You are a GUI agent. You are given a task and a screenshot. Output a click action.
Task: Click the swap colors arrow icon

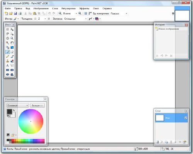coord(14,110)
